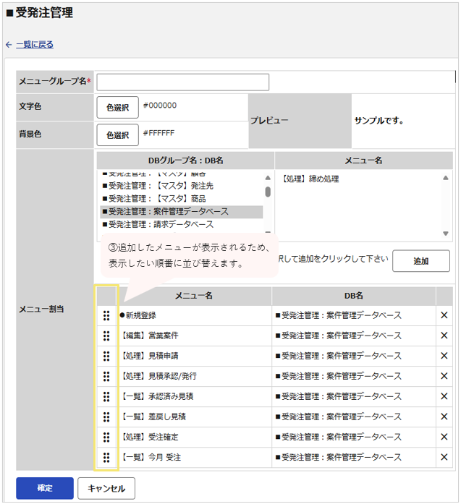461x504 pixels.
Task: Click drag handle for 【処理】見積申請 row
Action: (x=106, y=356)
